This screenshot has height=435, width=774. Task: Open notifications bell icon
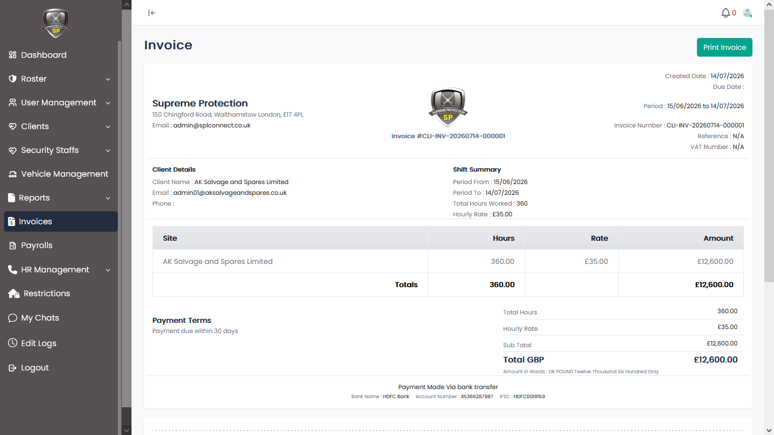tap(725, 12)
